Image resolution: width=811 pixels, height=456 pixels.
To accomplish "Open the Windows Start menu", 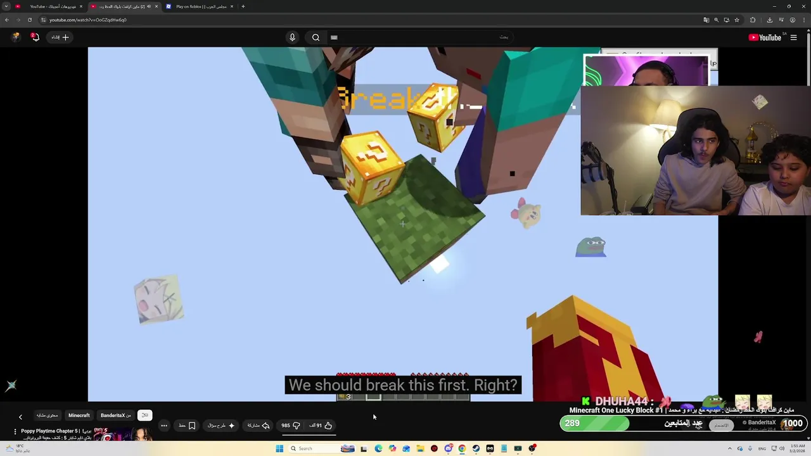I will pyautogui.click(x=279, y=448).
